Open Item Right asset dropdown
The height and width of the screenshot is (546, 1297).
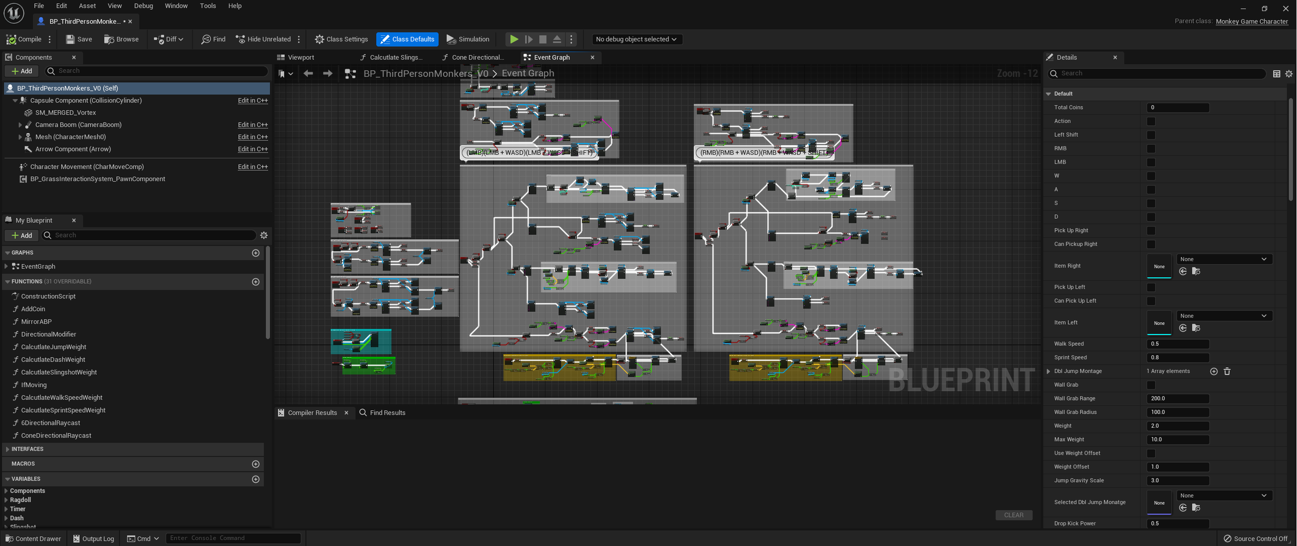point(1224,259)
